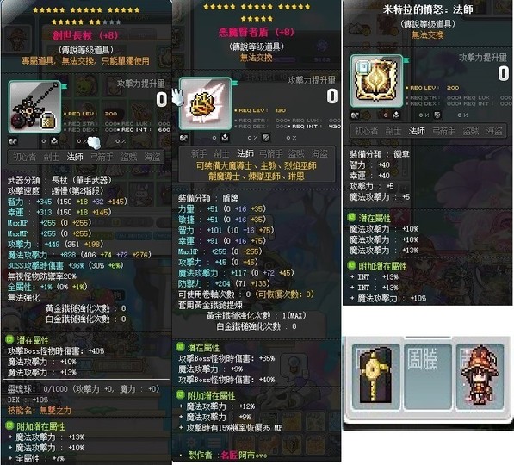The image size is (514, 465).
Task: Click the 海盜 class on staff tooltip
Action: 152,157
